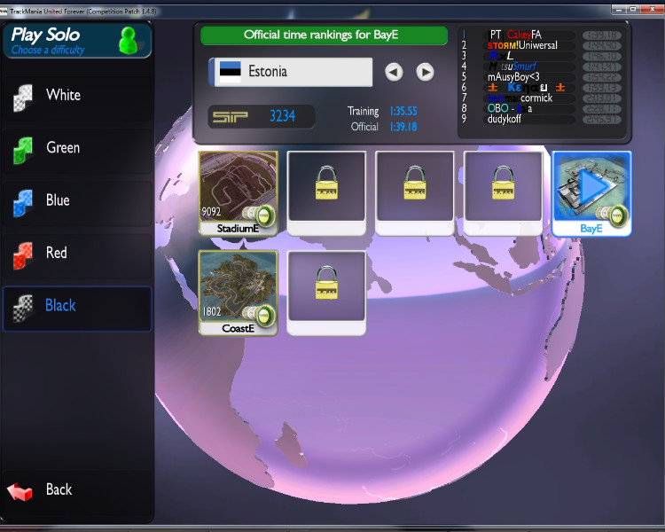Click the green player profile icon
Viewport: 665px width, 532px height.
pyautogui.click(x=129, y=41)
